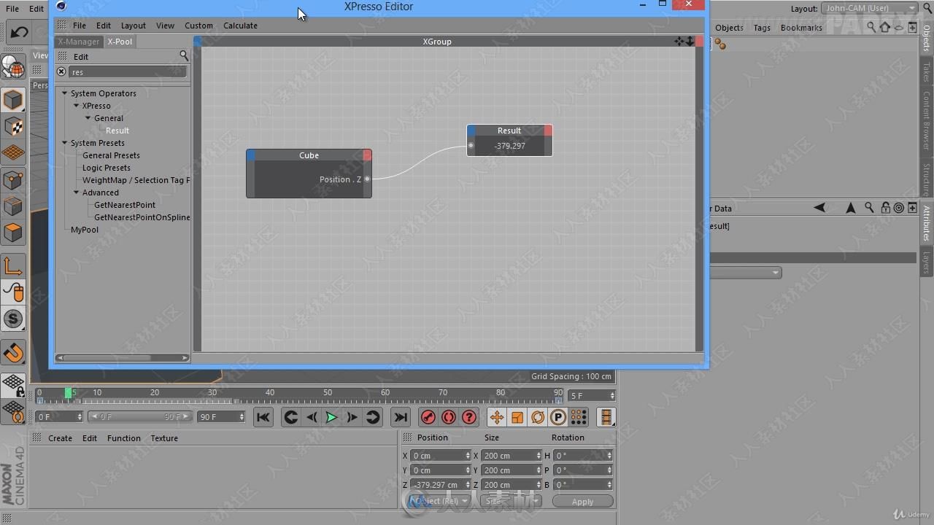Image resolution: width=934 pixels, height=525 pixels.
Task: Jump to previous keyframe
Action: (x=290, y=417)
